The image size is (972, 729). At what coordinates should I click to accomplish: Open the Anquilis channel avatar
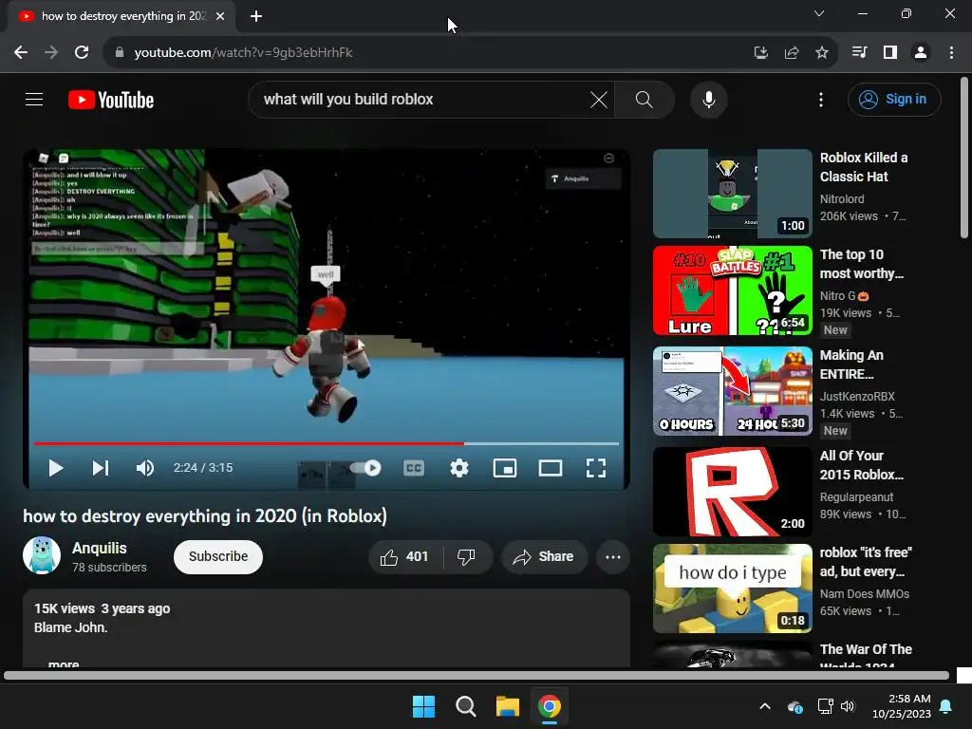click(42, 555)
